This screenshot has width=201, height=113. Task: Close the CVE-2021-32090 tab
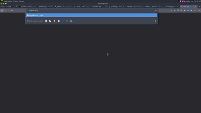(88, 7)
